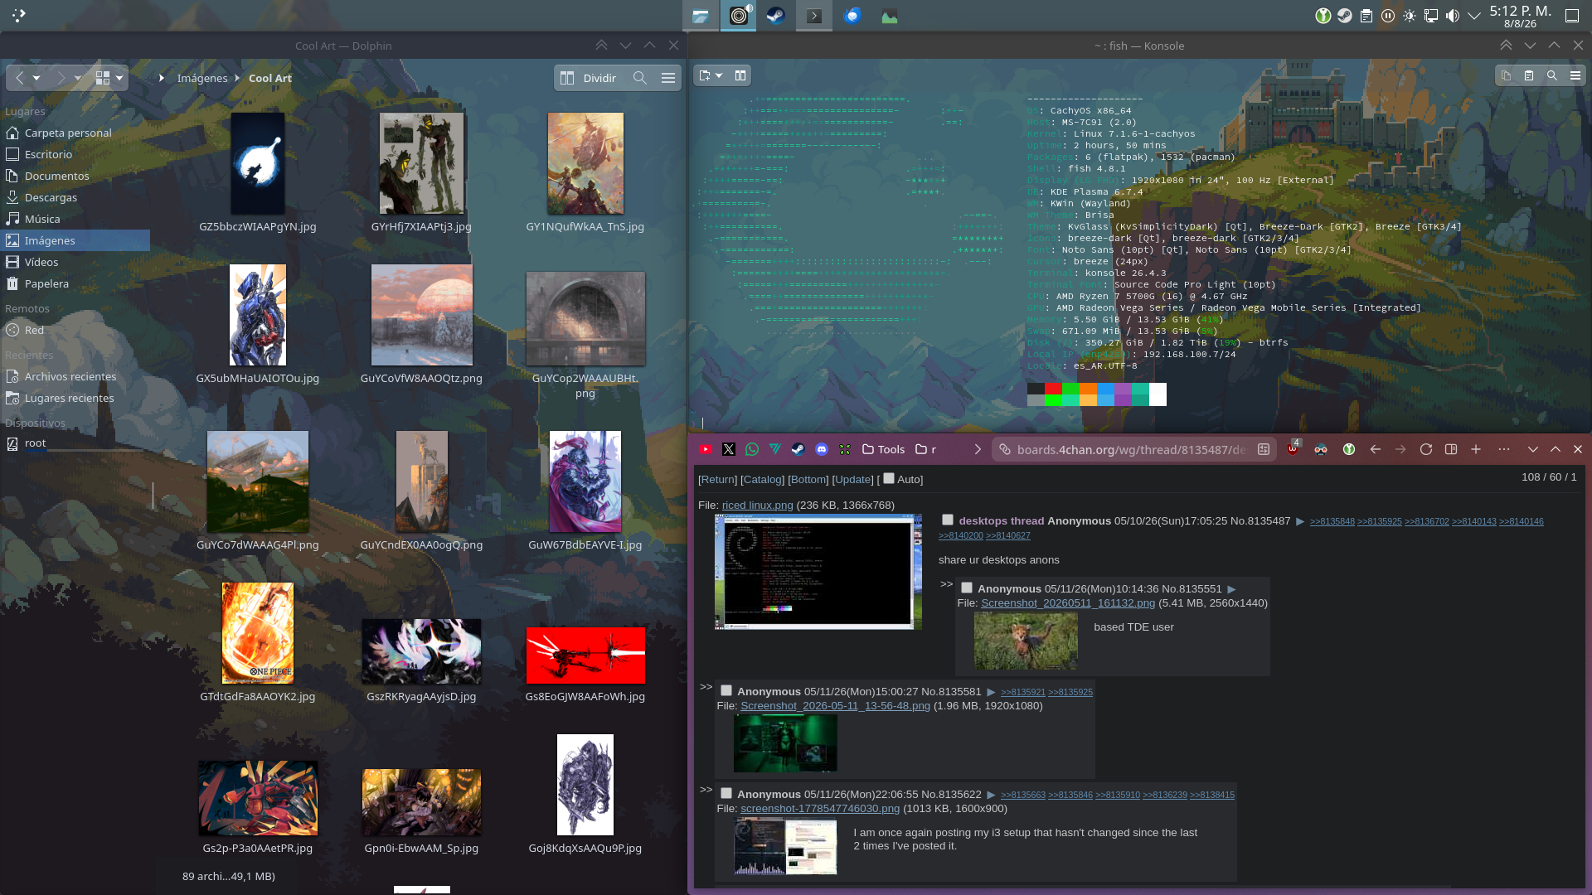Viewport: 1592px width, 895px height.
Task: Open the browser's three-dot menu
Action: coord(1504,449)
